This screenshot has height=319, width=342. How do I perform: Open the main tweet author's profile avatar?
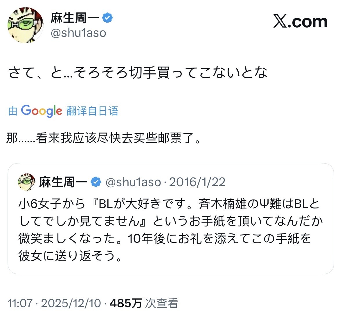click(x=25, y=26)
